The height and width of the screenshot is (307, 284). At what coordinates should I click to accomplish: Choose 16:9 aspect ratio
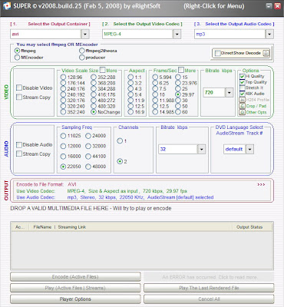(x=130, y=112)
